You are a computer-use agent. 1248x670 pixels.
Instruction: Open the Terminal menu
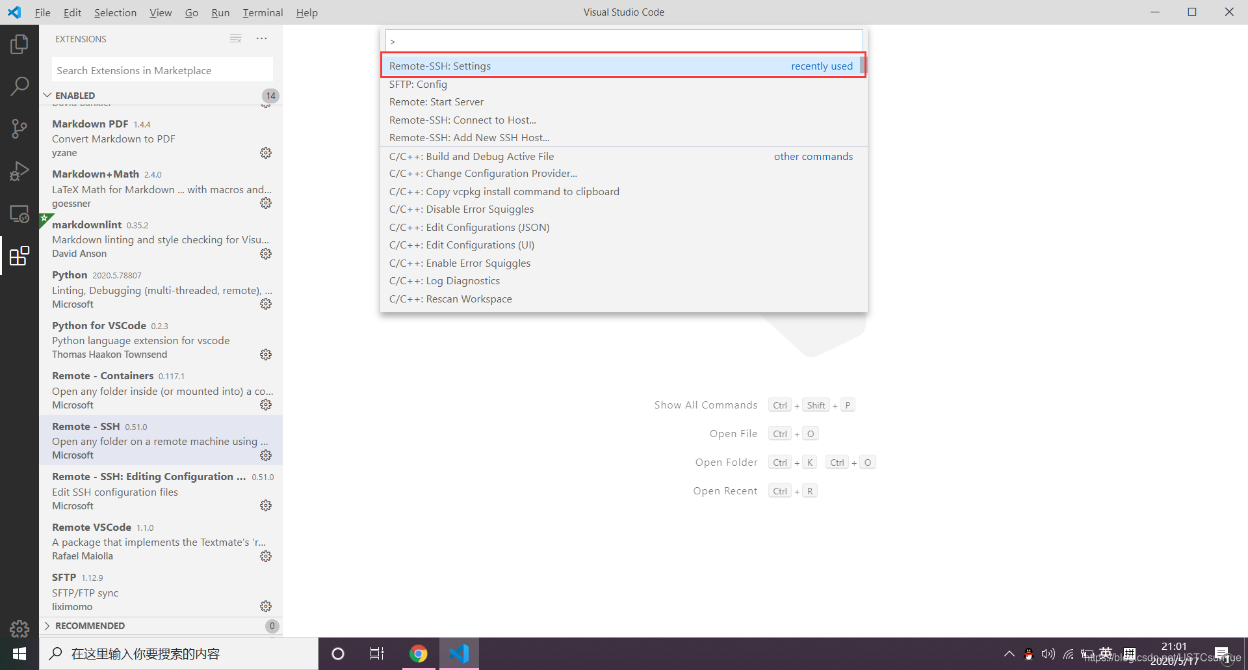tap(263, 12)
